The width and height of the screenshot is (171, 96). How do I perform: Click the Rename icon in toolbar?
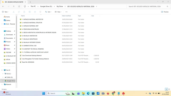point(30,12)
